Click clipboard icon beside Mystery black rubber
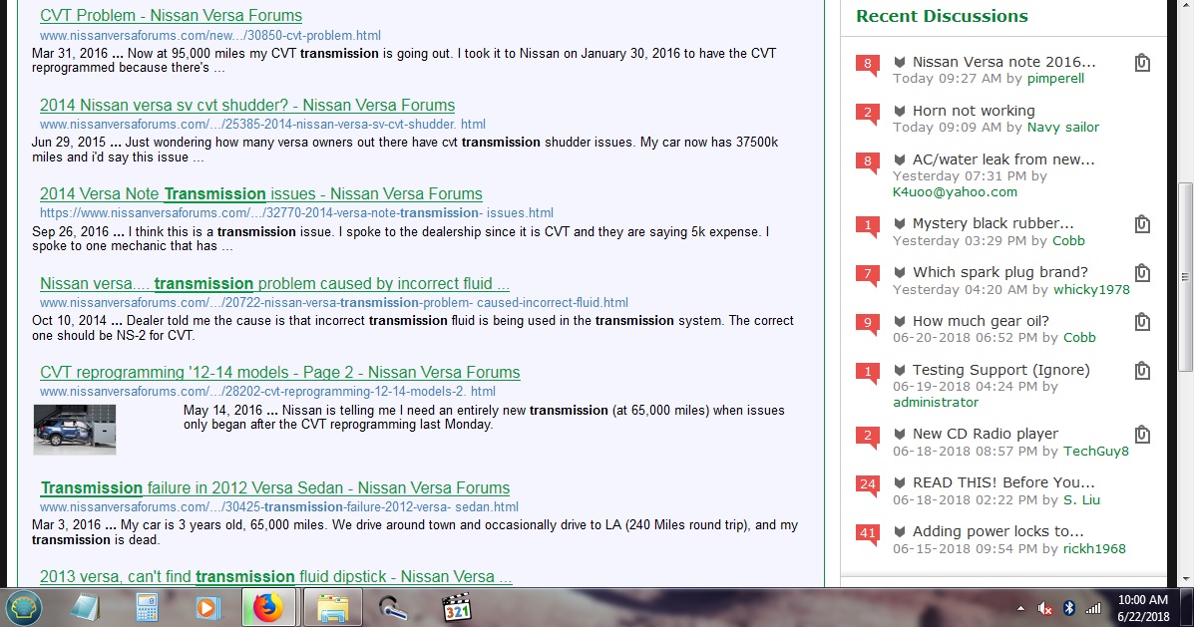The image size is (1194, 627). point(1141,223)
